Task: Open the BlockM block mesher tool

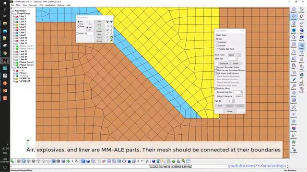Action: point(294,31)
